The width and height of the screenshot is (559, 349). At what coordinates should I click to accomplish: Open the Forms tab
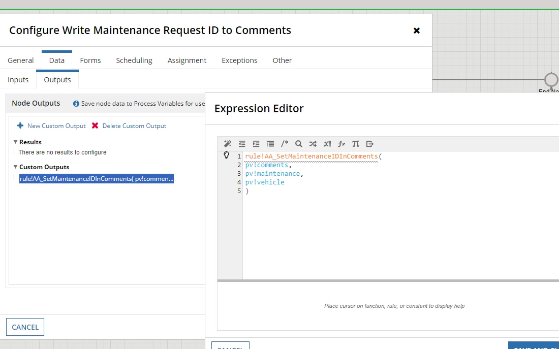pos(90,60)
